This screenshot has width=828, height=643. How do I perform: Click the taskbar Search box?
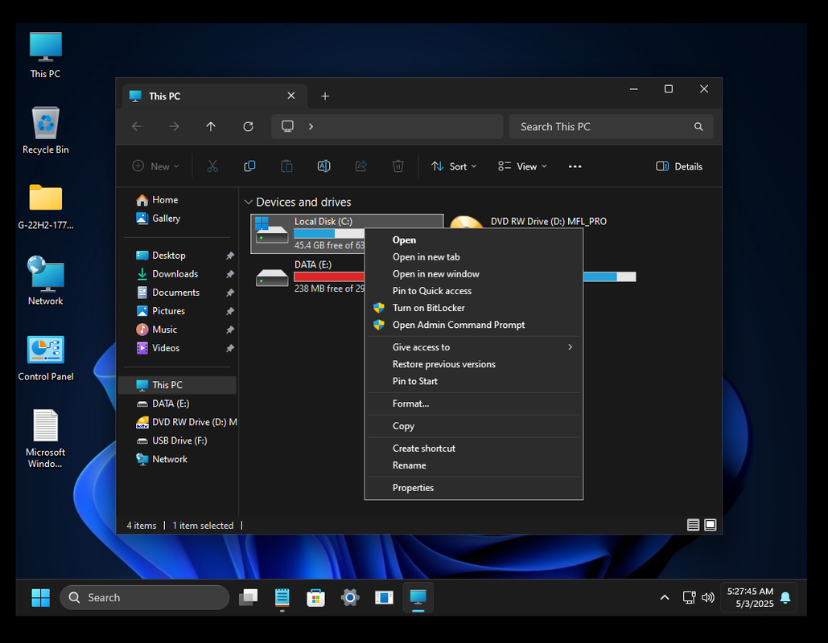pos(145,598)
